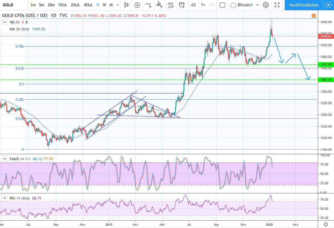
Task: Open the indicators menu
Action: point(148,5)
